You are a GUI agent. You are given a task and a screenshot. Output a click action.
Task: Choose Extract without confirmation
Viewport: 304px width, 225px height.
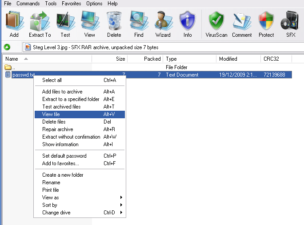pyautogui.click(x=80, y=137)
